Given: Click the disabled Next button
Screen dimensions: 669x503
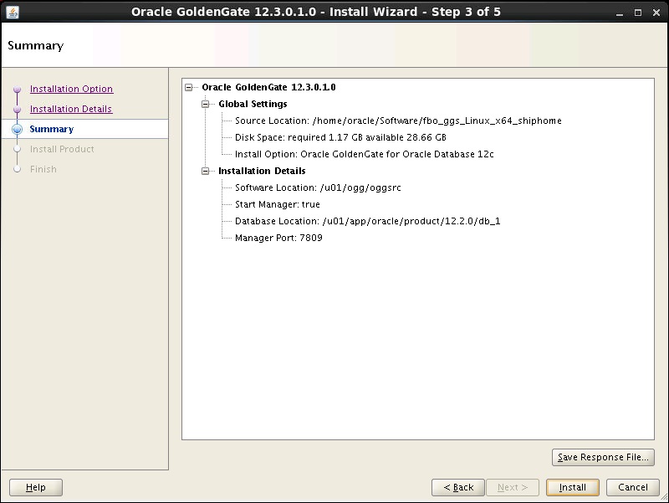Looking at the screenshot, I should [x=513, y=487].
